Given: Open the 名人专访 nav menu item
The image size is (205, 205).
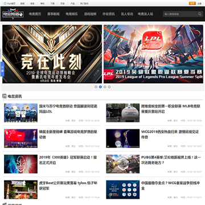Looking at the screenshot, I should tap(127, 14).
